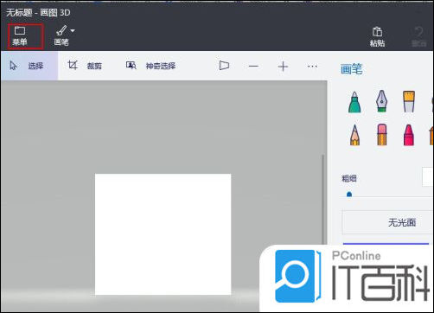
Task: Select the pink eraser tool
Action: 382,135
